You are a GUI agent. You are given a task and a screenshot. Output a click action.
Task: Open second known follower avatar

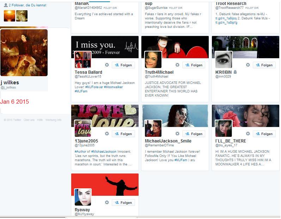[x=22, y=16]
